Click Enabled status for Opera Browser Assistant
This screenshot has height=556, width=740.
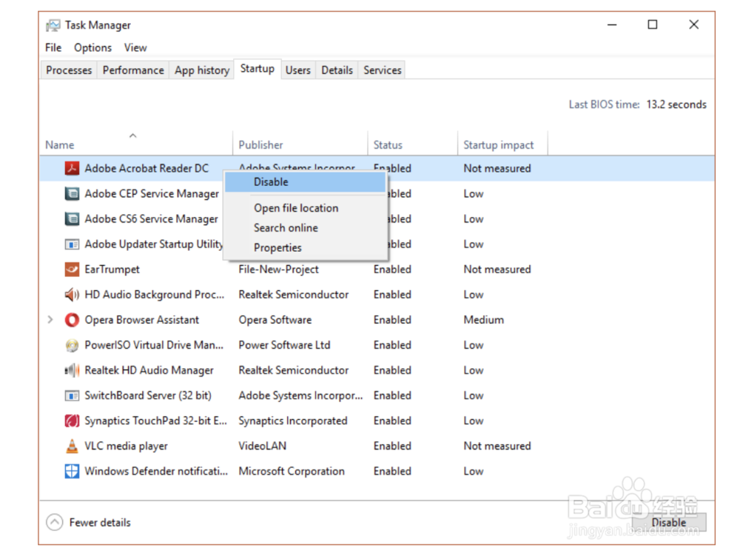[392, 320]
